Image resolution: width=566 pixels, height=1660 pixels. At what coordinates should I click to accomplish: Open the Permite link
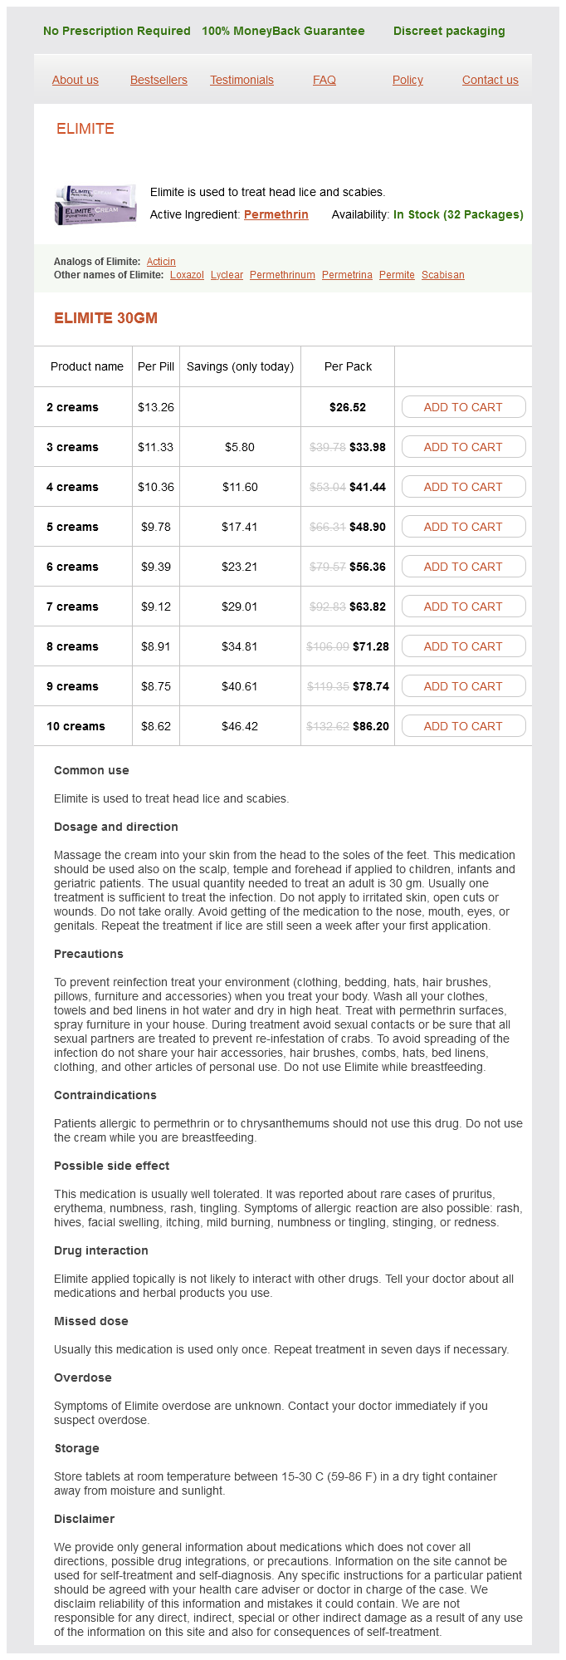tap(397, 275)
